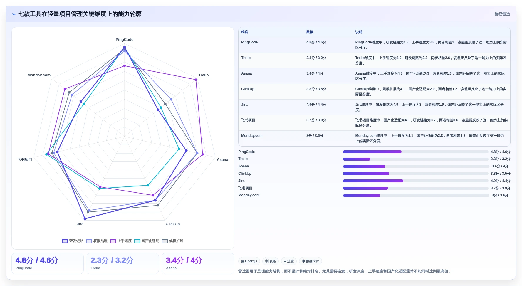Click the 数据卡片 tag chip

(310, 261)
